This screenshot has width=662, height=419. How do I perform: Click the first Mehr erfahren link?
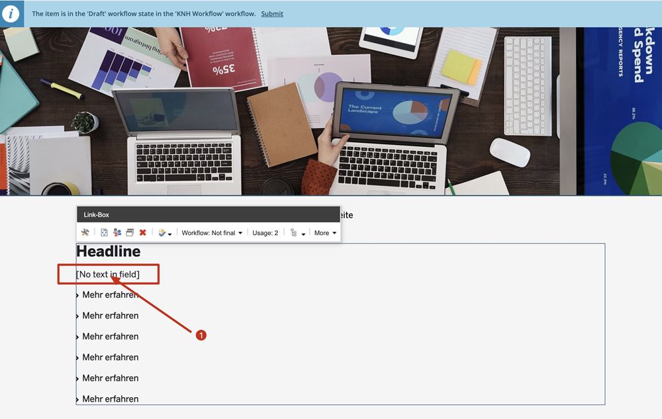coord(110,295)
